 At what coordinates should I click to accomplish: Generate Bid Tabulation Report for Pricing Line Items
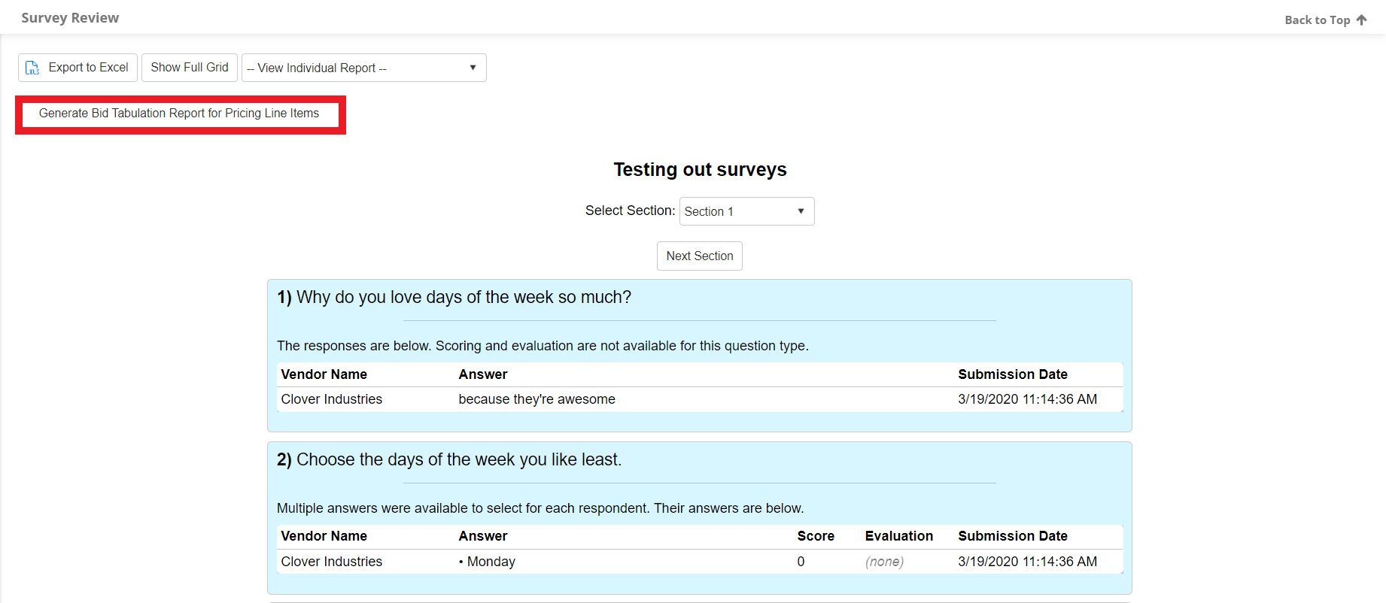pos(179,114)
